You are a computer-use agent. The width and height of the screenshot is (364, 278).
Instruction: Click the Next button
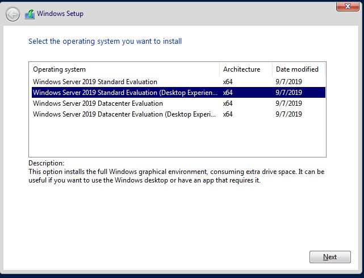330,257
